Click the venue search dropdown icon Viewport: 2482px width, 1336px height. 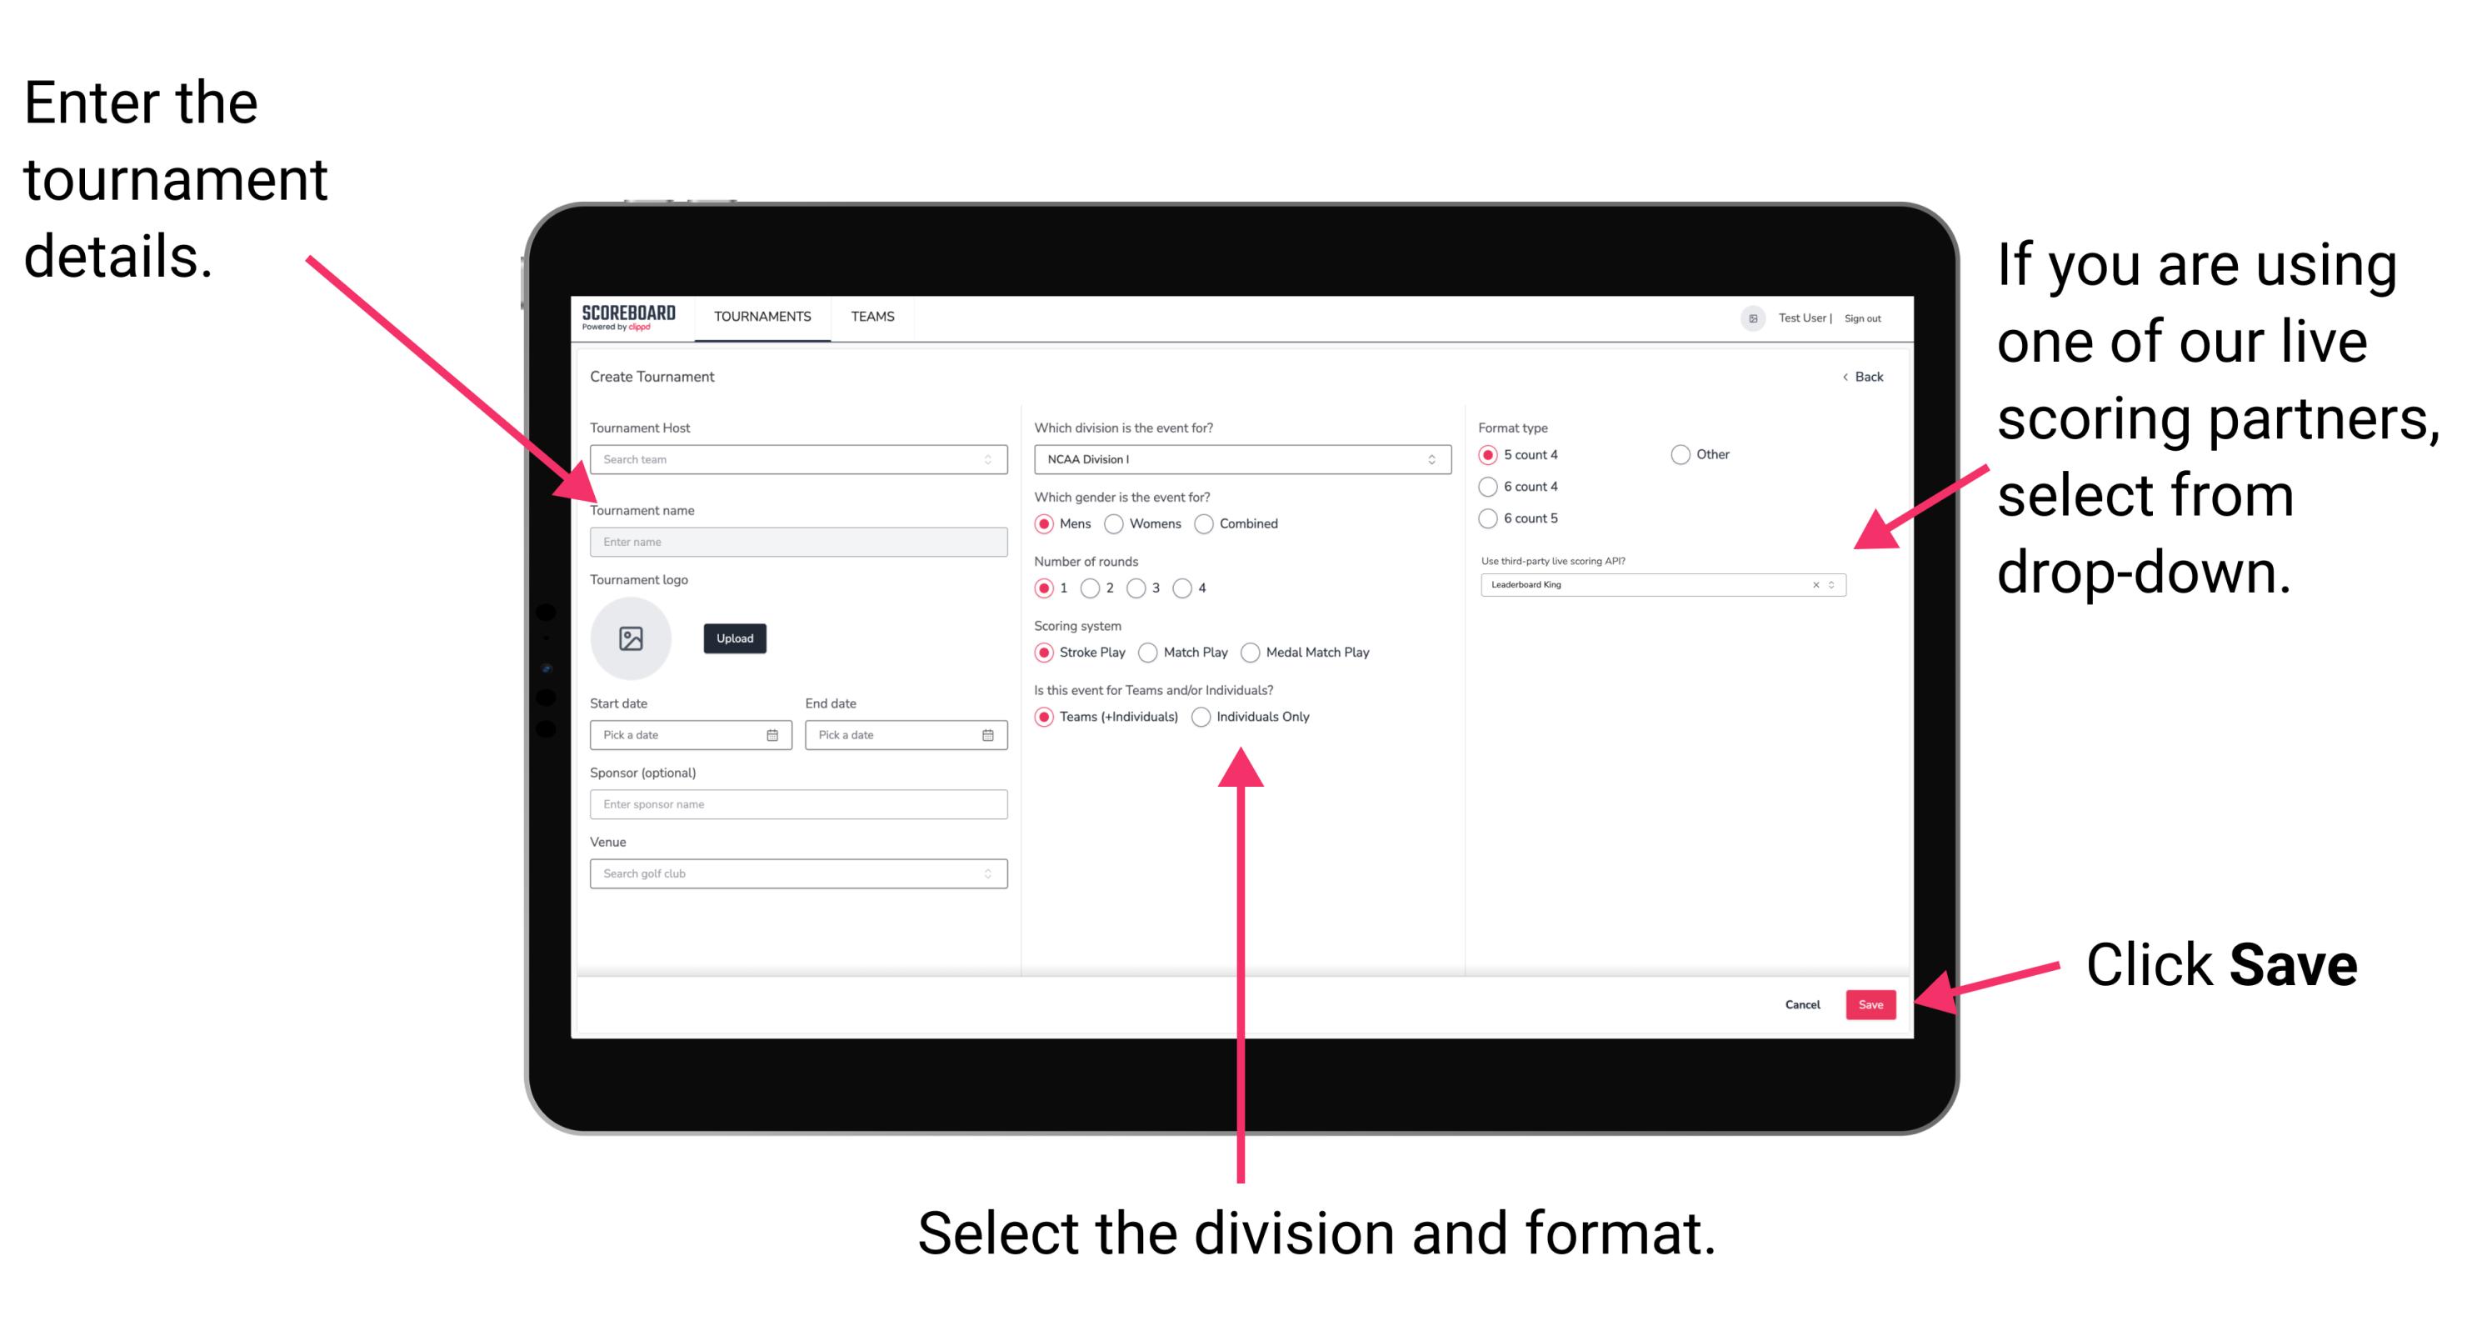tap(988, 872)
